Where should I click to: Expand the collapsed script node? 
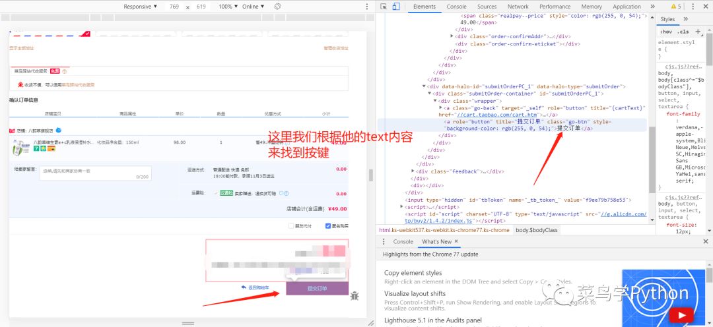click(x=401, y=206)
